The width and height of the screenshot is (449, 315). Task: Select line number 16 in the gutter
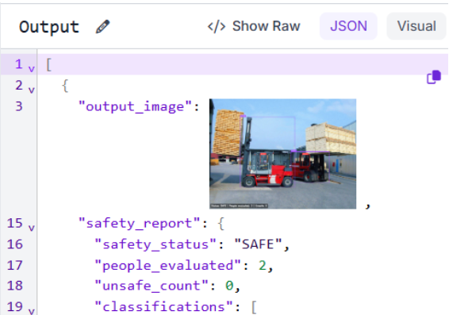point(14,244)
